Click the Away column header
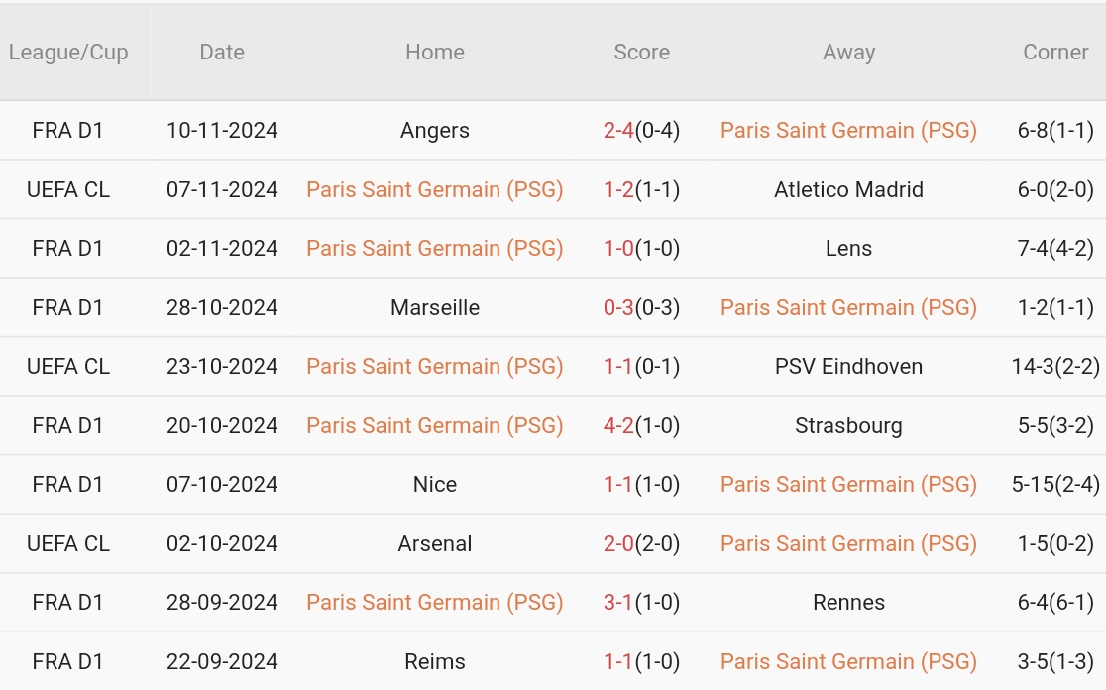 pyautogui.click(x=849, y=53)
